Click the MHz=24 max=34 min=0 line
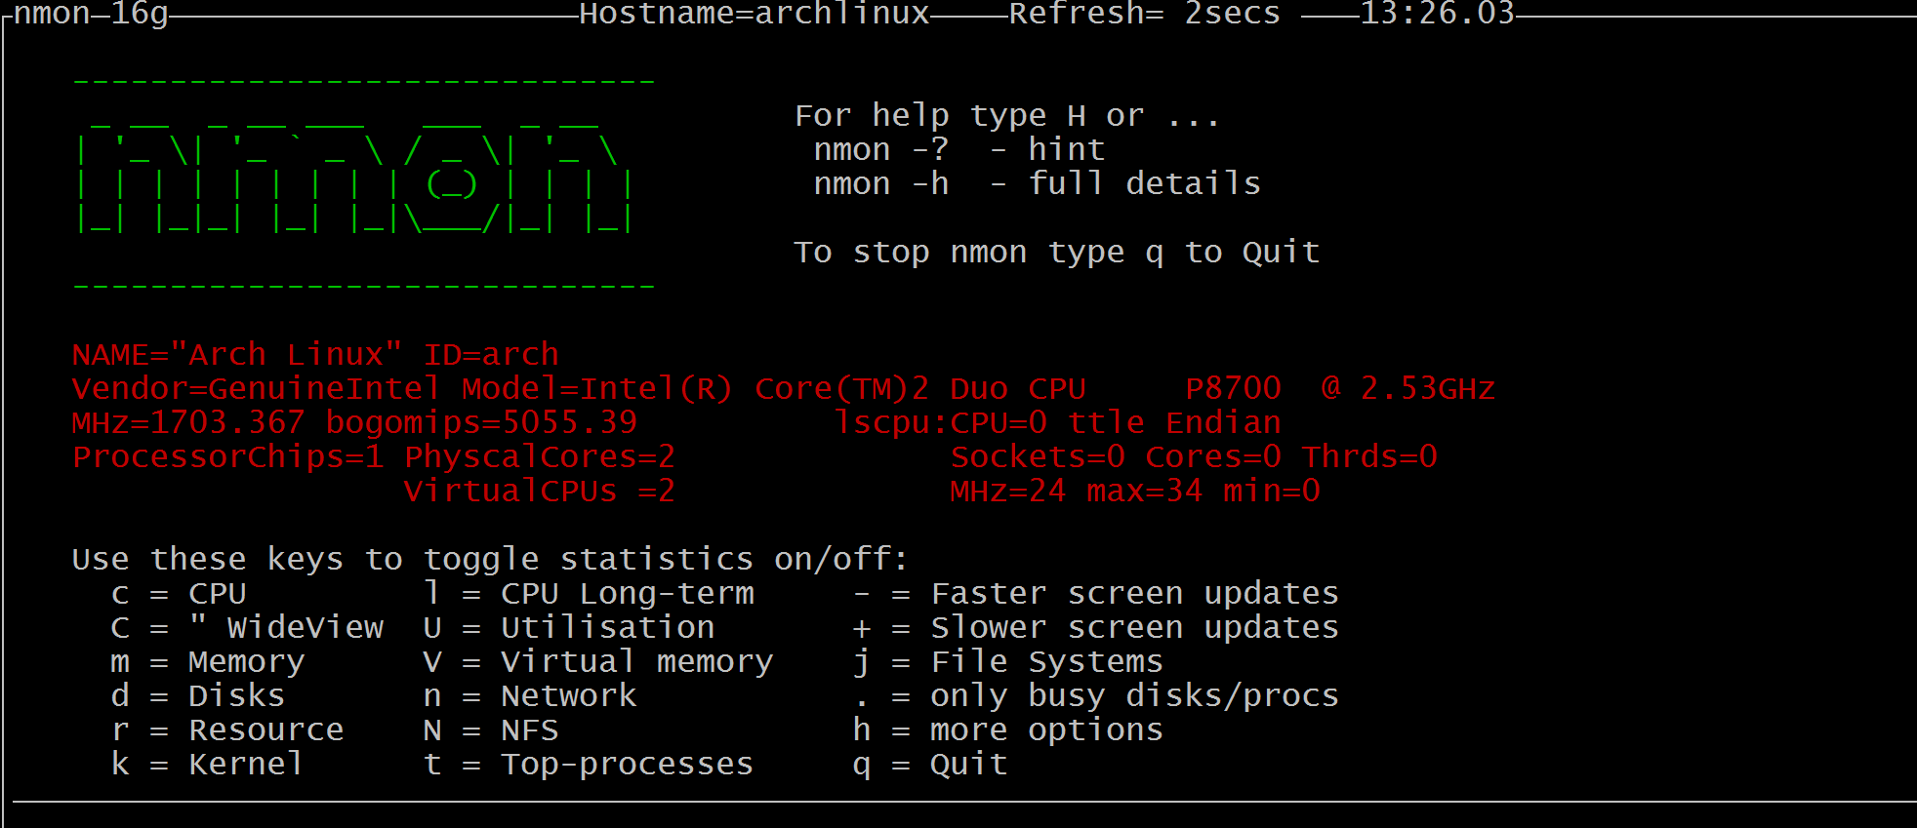 [1135, 491]
